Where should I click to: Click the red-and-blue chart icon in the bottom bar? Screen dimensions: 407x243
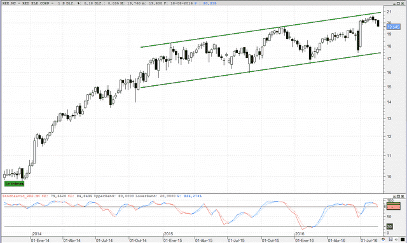tap(383, 239)
